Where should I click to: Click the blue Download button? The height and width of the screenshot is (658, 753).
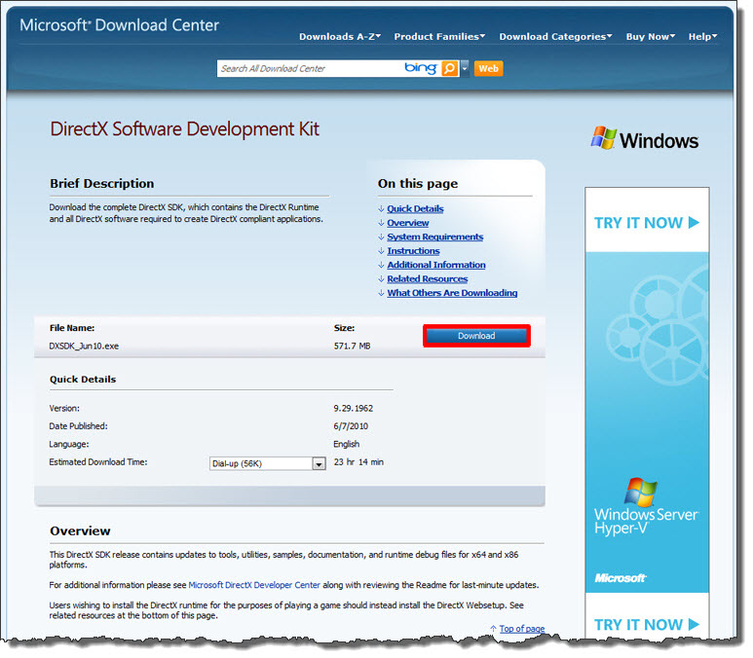tap(476, 336)
